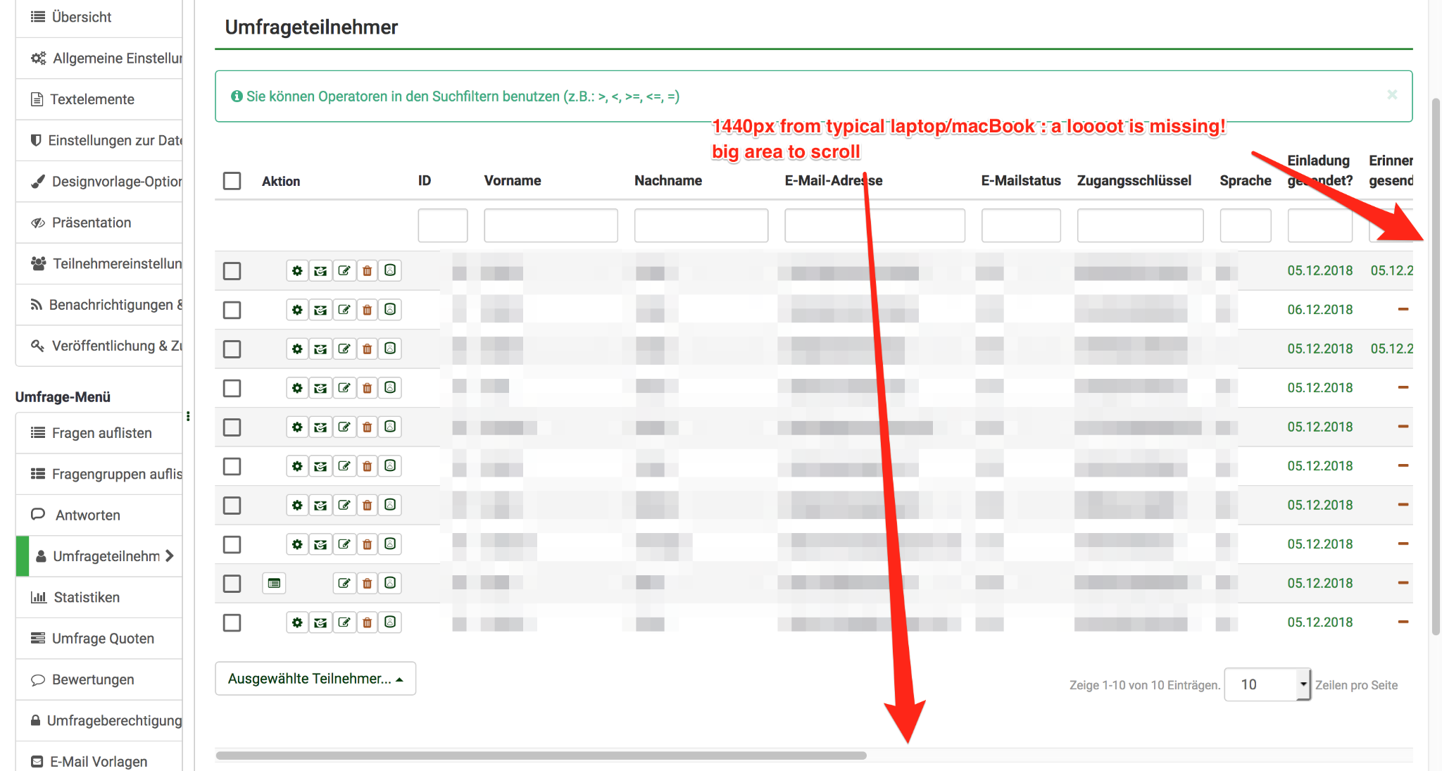The image size is (1442, 771).
Task: Check the fourth participant row checkbox
Action: tap(232, 388)
